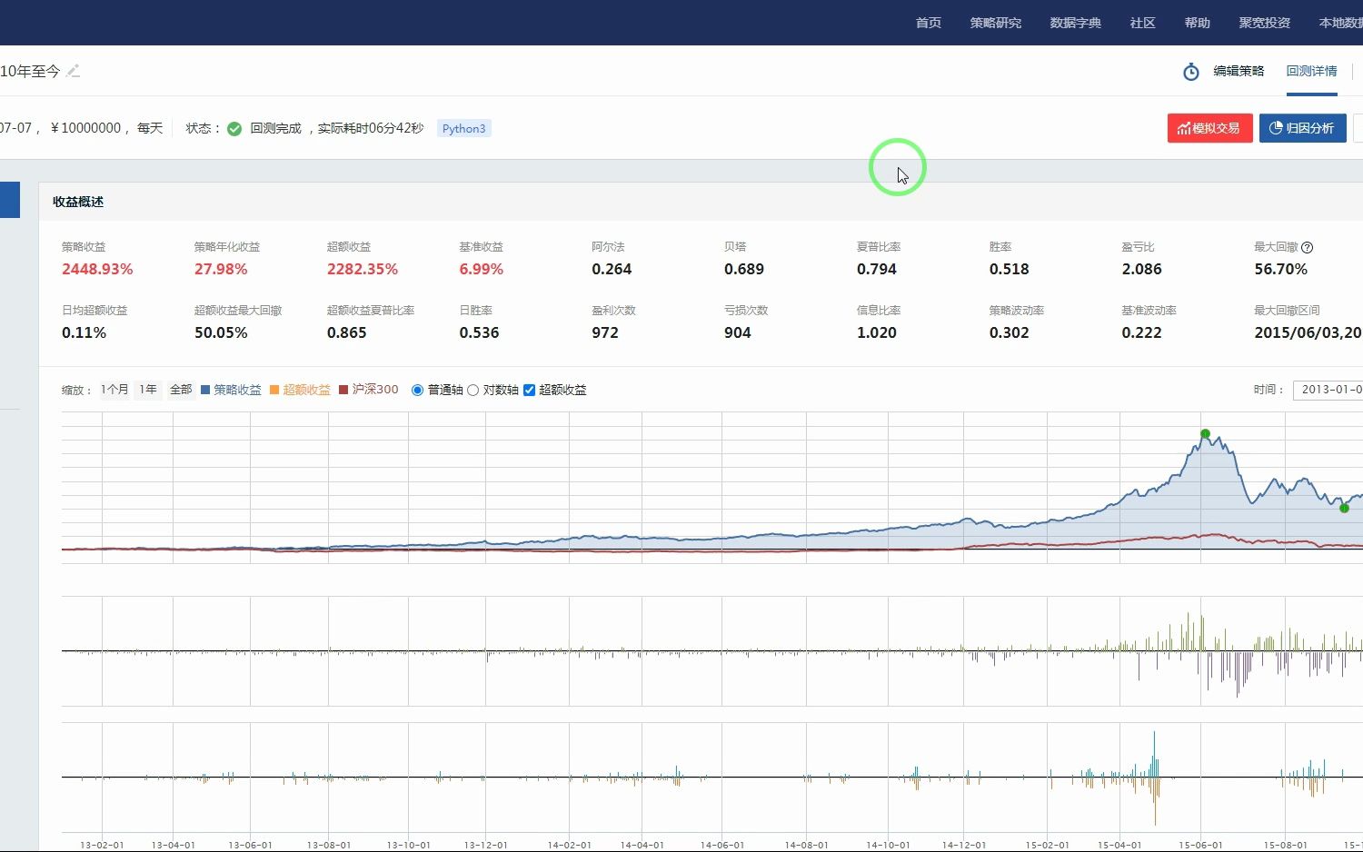Open 本地数据 in the top navigation

tap(1341, 23)
